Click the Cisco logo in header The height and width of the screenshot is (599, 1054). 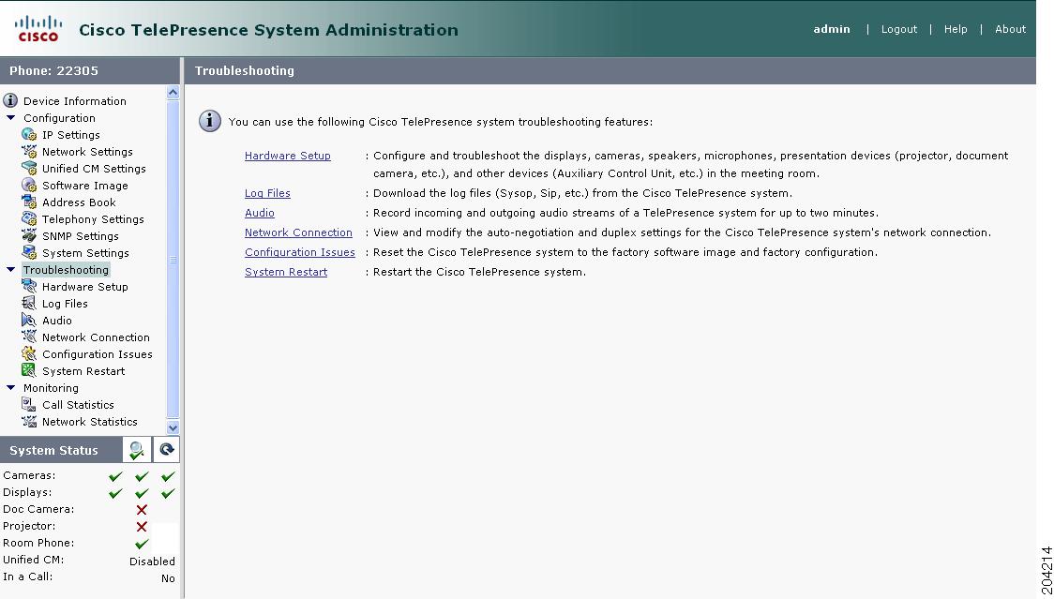tap(38, 30)
